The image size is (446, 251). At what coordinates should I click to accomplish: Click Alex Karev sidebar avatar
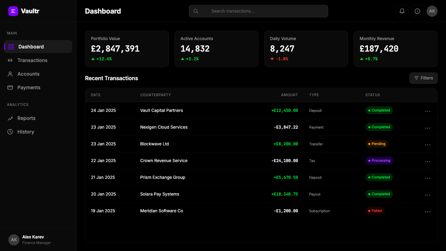(14, 240)
